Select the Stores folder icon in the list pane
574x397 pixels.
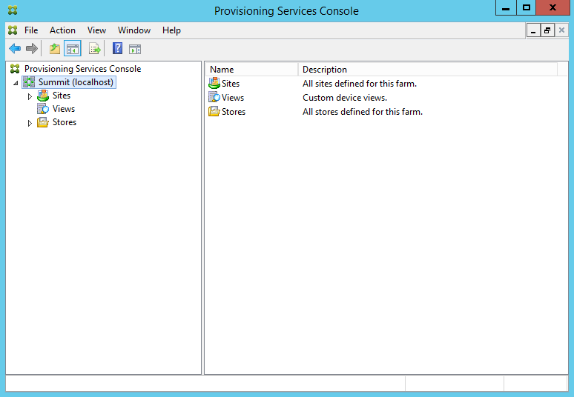214,112
